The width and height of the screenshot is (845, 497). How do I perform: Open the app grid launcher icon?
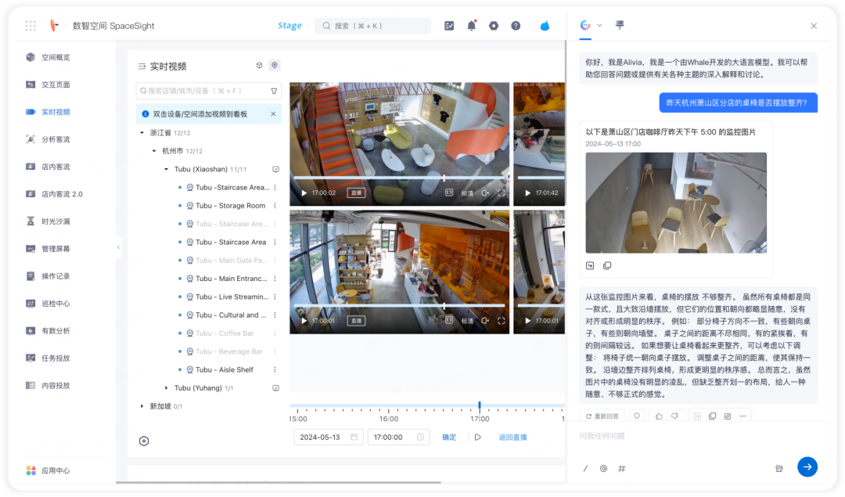tap(31, 25)
